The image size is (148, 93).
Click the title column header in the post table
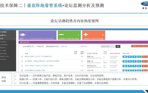click(26, 53)
